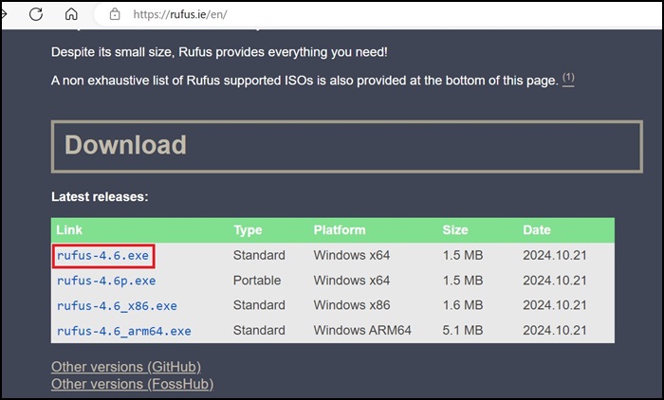Download the portable rufus-4.6p.exe
This screenshot has height=400, width=664.
click(105, 281)
